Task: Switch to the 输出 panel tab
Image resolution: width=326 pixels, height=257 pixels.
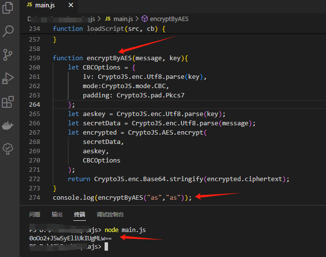Action: [x=57, y=214]
